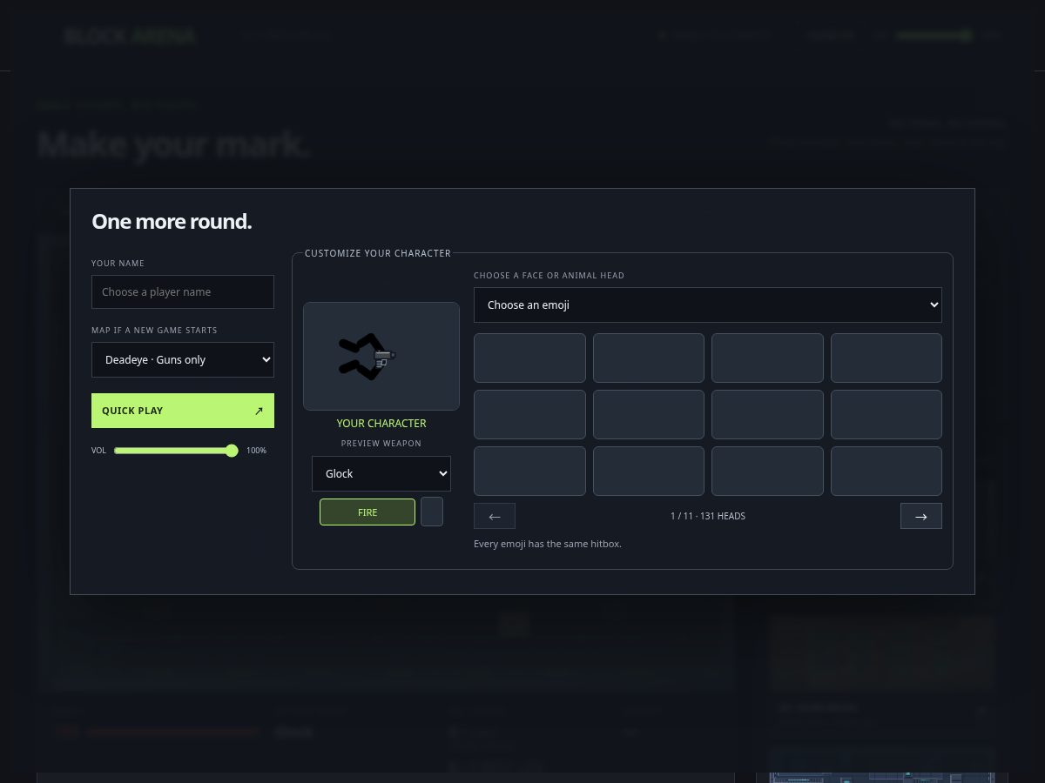Click the 'Choose a player name' input field
Image resolution: width=1045 pixels, height=783 pixels.
pyautogui.click(x=183, y=291)
